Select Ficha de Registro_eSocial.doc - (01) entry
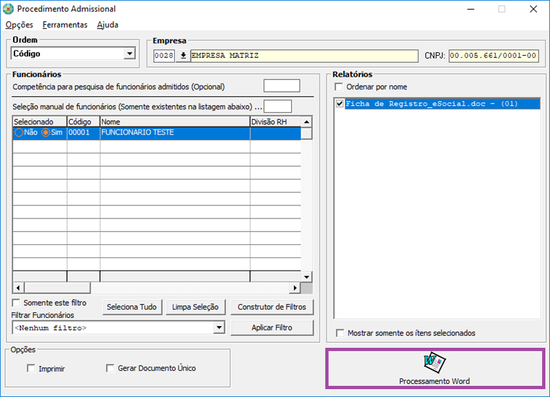 click(442, 104)
